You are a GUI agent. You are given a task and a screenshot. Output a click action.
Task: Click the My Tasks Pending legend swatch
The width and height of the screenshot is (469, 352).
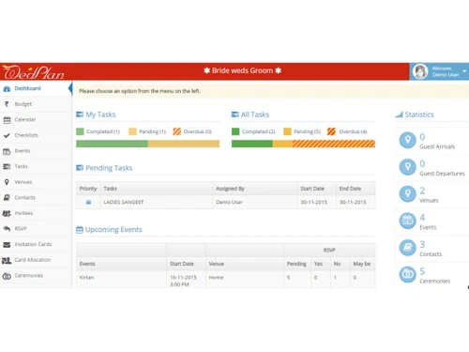[x=132, y=131]
